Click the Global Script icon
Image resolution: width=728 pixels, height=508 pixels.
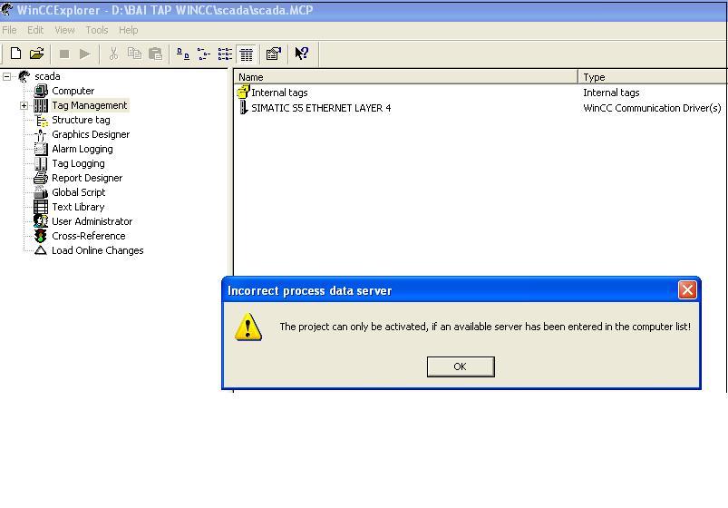pos(41,192)
